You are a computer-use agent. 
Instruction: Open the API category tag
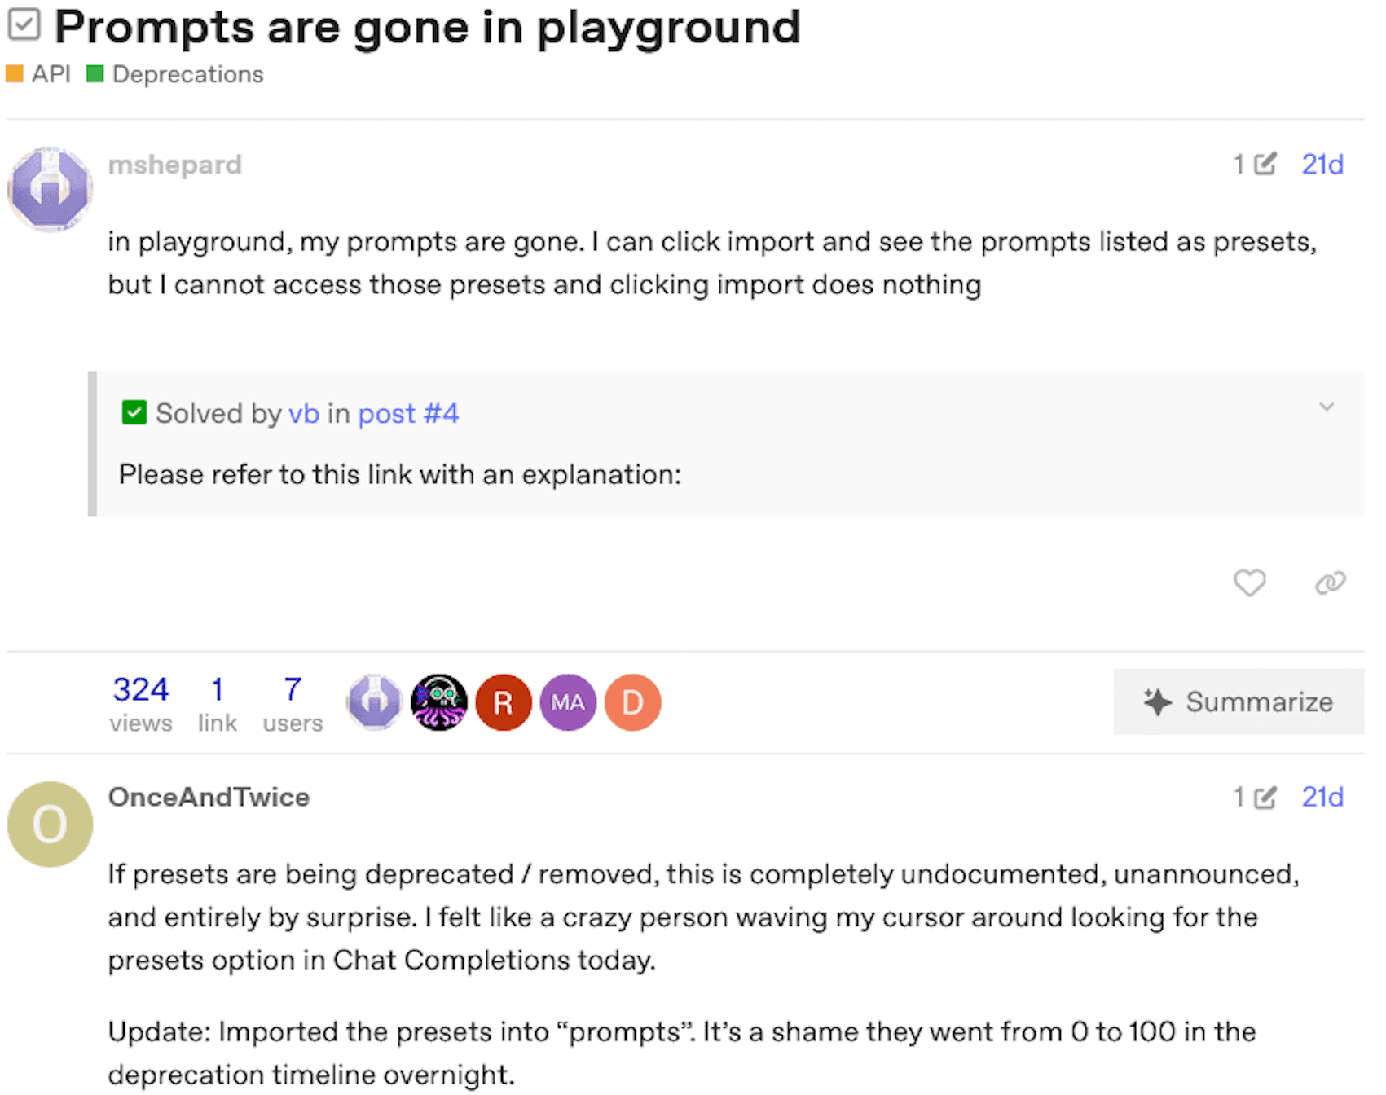coord(38,74)
